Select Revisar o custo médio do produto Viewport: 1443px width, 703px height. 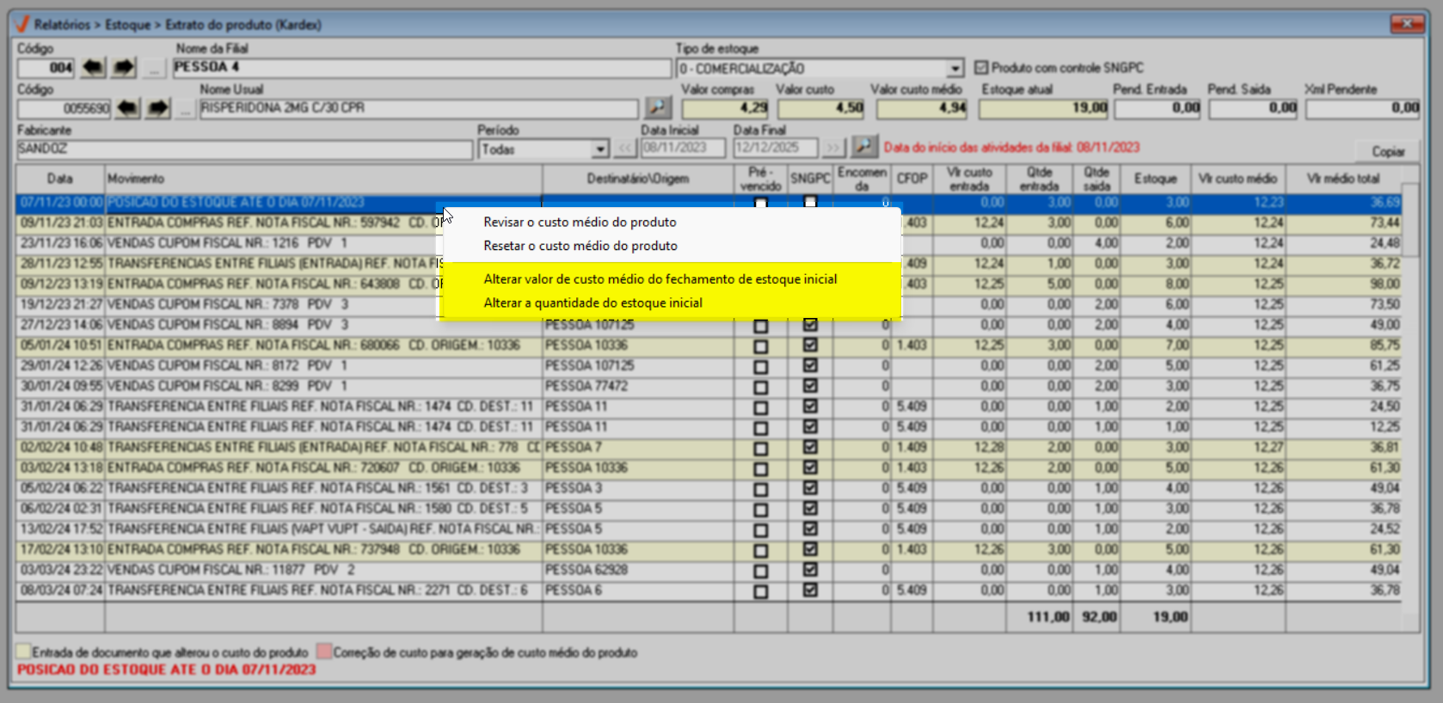[x=580, y=222]
